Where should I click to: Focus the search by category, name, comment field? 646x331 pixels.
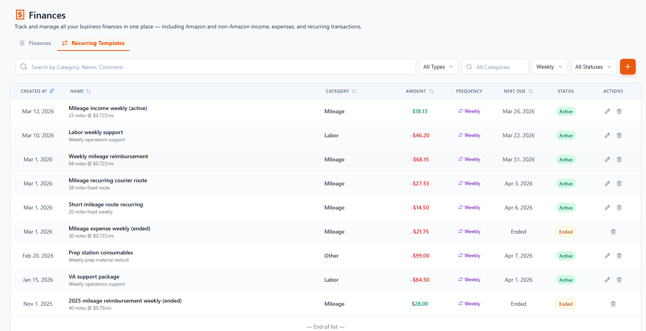pos(215,67)
